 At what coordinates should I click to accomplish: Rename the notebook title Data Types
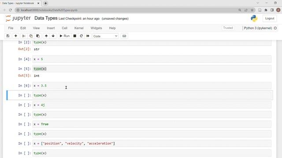pos(46,18)
